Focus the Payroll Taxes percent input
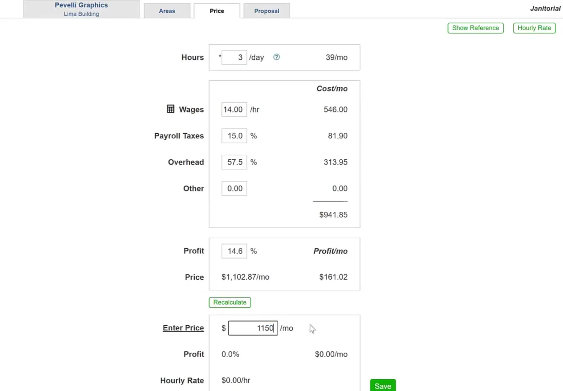563x391 pixels. (x=234, y=136)
